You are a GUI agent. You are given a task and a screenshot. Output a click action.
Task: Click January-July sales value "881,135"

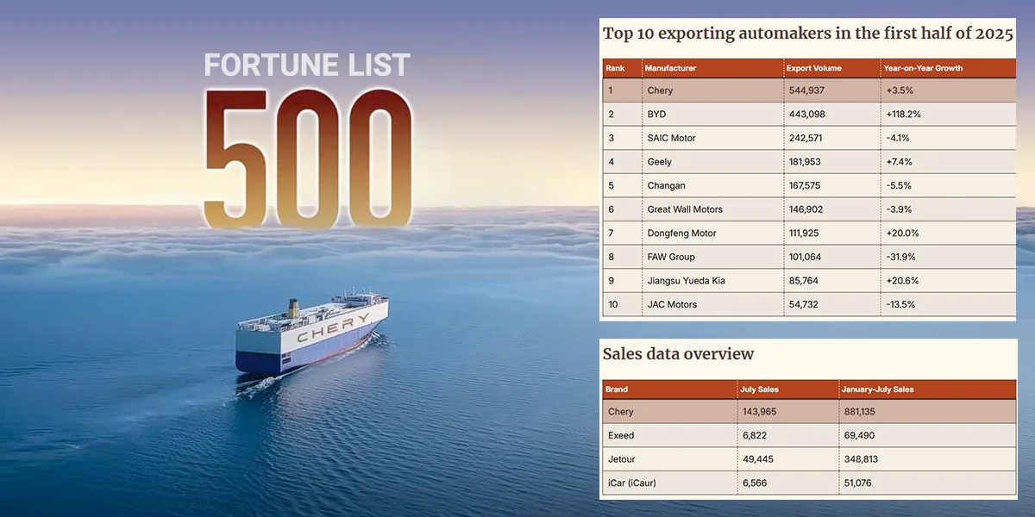(x=859, y=412)
